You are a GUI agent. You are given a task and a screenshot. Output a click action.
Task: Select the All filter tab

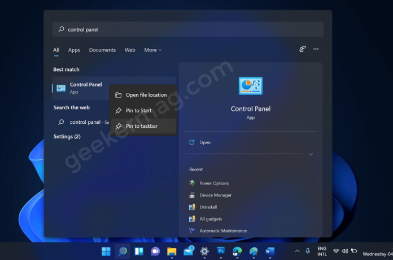[x=56, y=50]
